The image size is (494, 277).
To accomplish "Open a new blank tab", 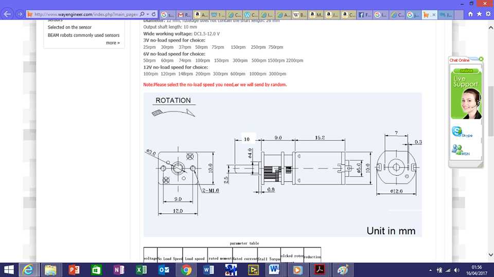I will (x=459, y=14).
